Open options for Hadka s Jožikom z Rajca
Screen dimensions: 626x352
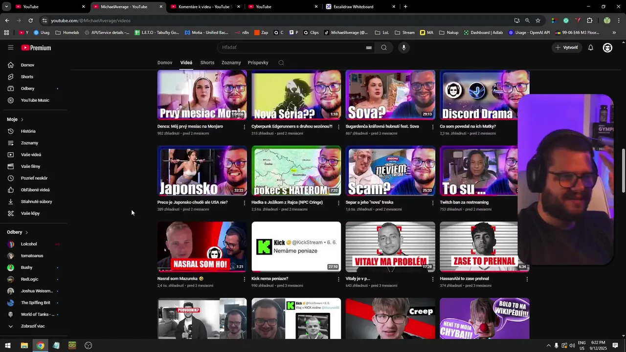tap(338, 203)
